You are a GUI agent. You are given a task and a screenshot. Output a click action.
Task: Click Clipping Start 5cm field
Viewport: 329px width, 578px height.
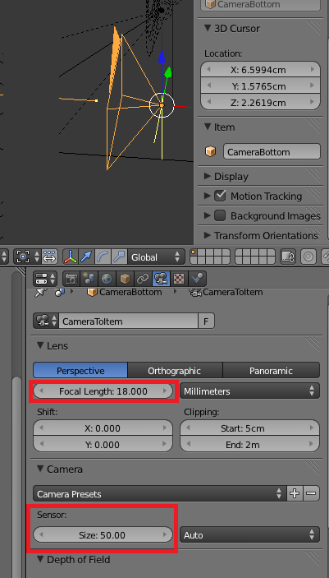[249, 428]
